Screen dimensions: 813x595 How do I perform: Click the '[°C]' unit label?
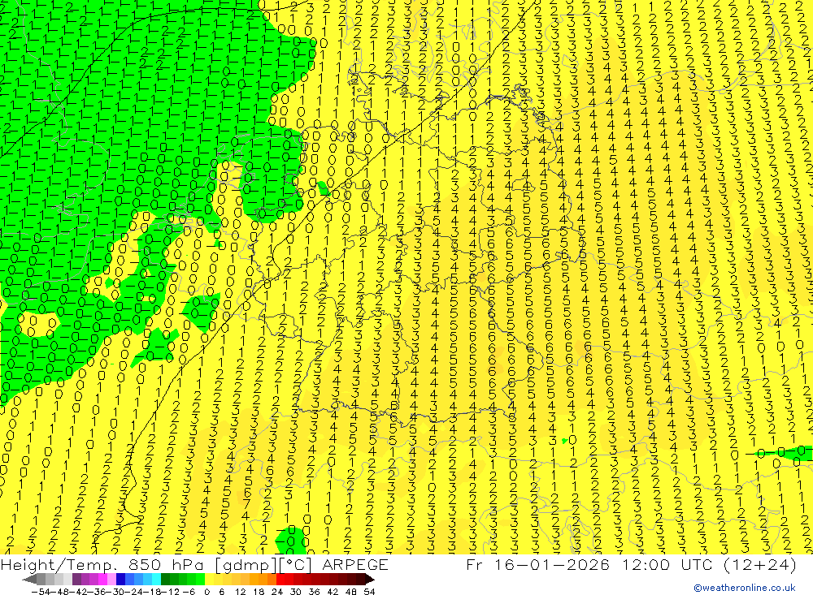[x=296, y=565]
